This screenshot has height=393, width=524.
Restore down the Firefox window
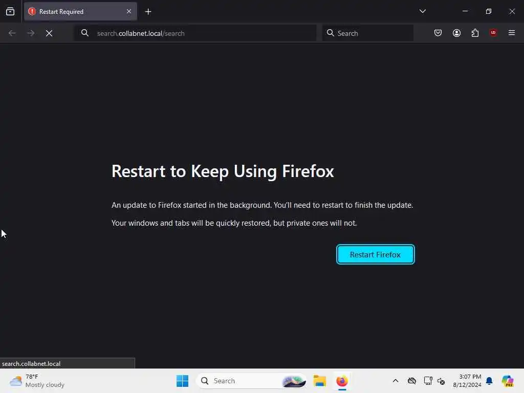point(489,11)
